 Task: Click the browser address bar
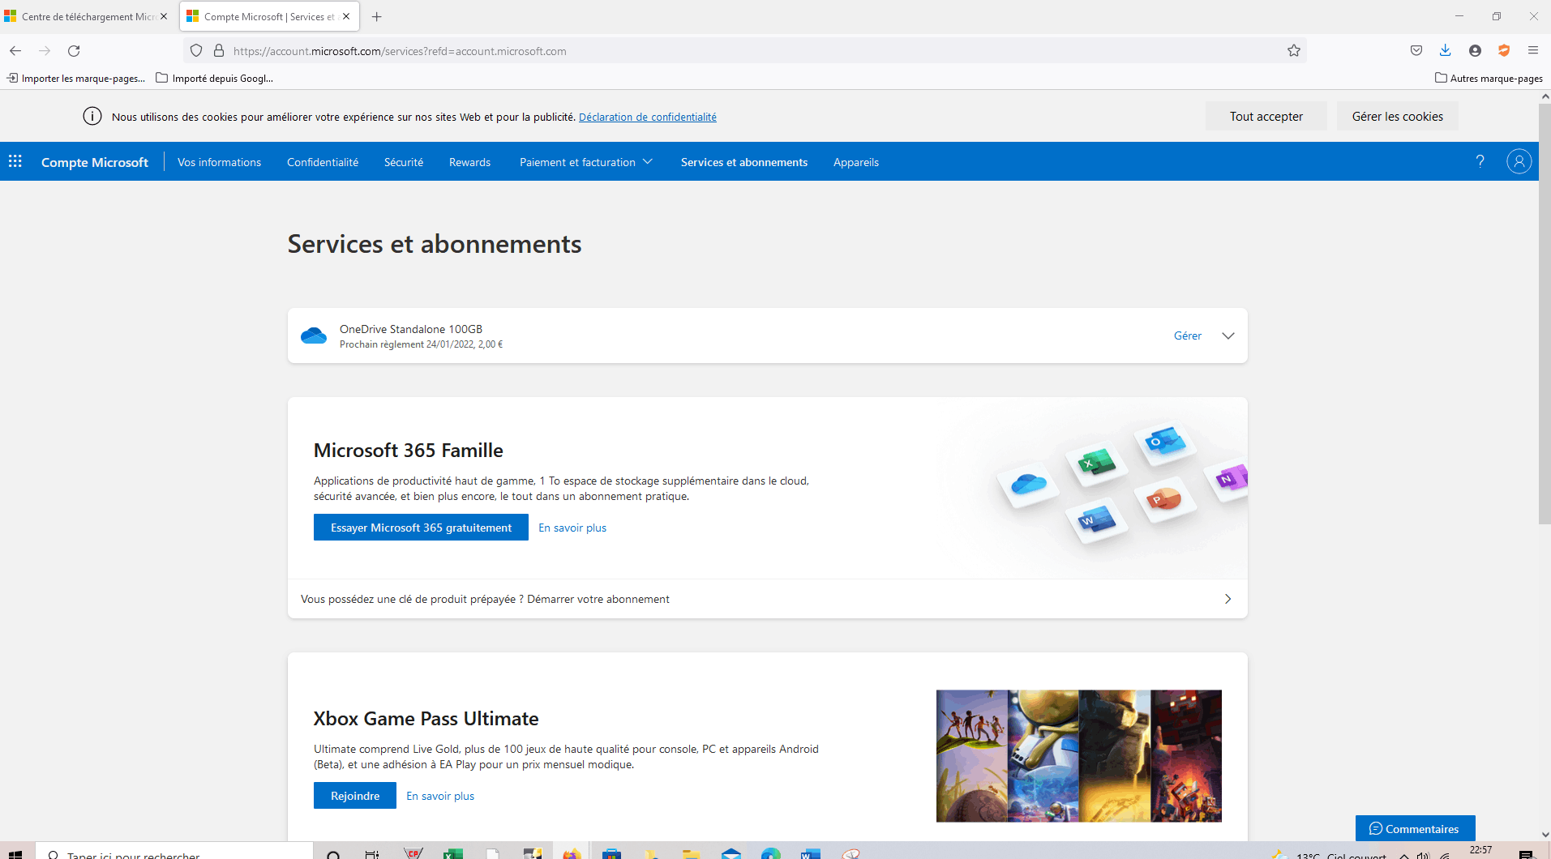point(746,50)
